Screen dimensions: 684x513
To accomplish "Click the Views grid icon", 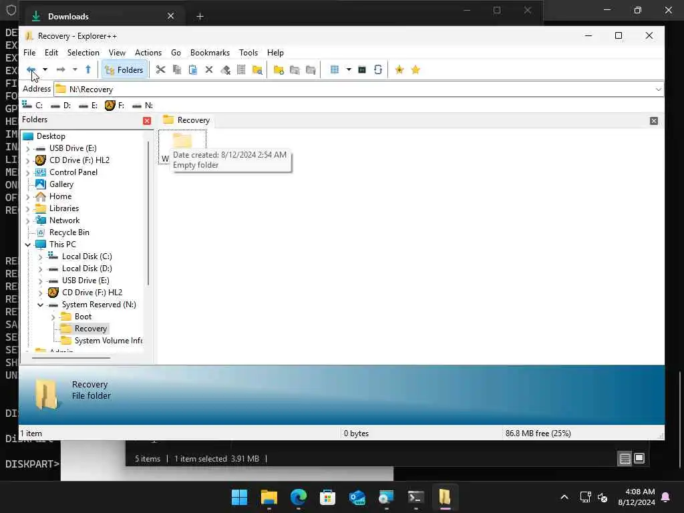I will click(x=335, y=69).
